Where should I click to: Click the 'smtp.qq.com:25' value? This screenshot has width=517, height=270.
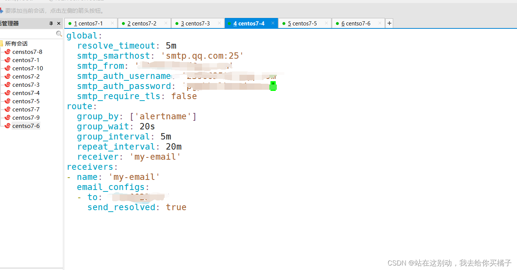(x=202, y=56)
